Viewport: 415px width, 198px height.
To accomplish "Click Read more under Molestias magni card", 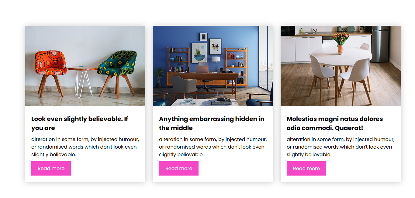I will [x=306, y=168].
